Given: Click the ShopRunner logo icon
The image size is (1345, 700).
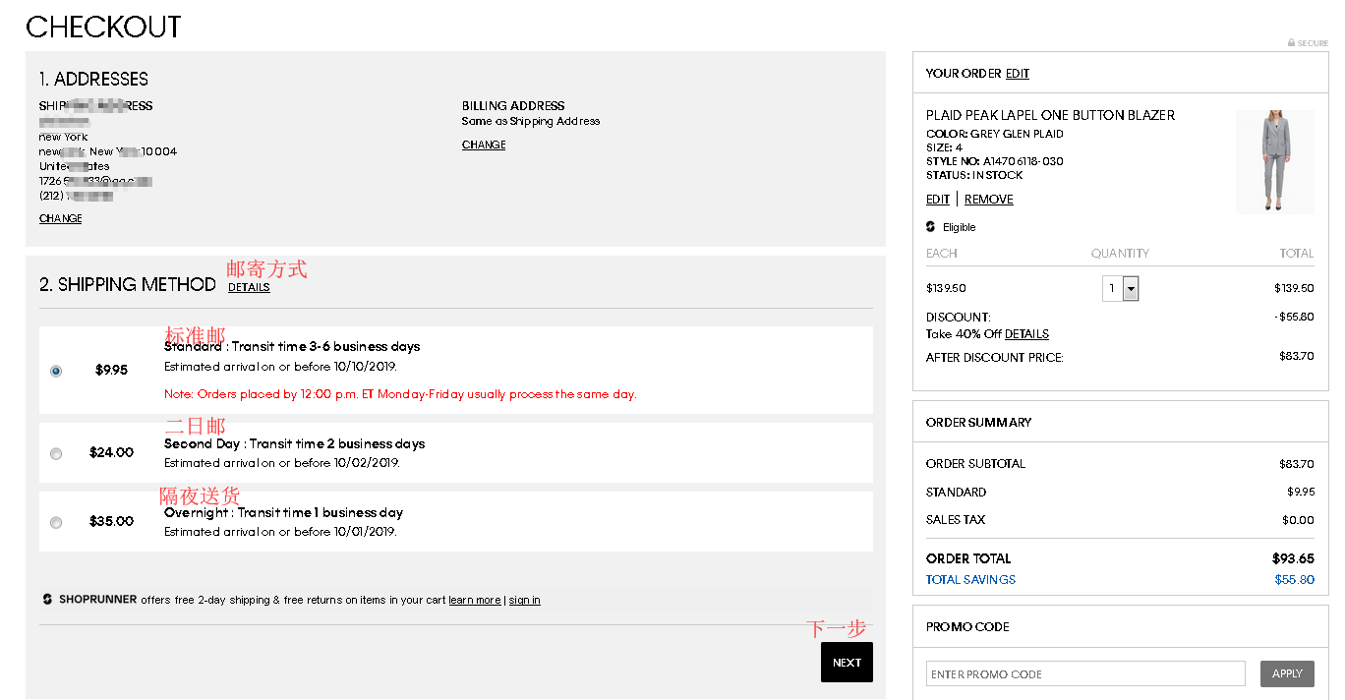Looking at the screenshot, I should click(x=47, y=600).
